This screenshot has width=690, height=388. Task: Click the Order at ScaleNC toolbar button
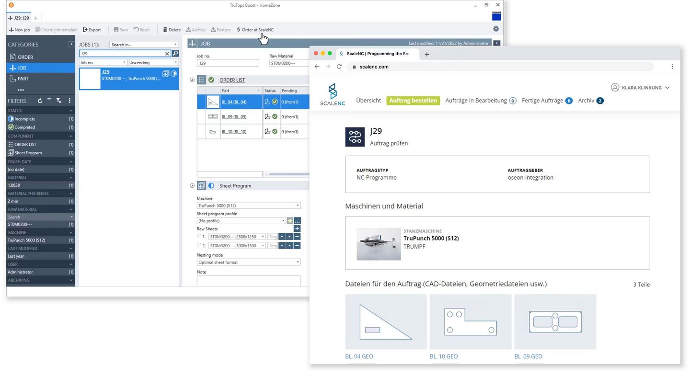(255, 30)
